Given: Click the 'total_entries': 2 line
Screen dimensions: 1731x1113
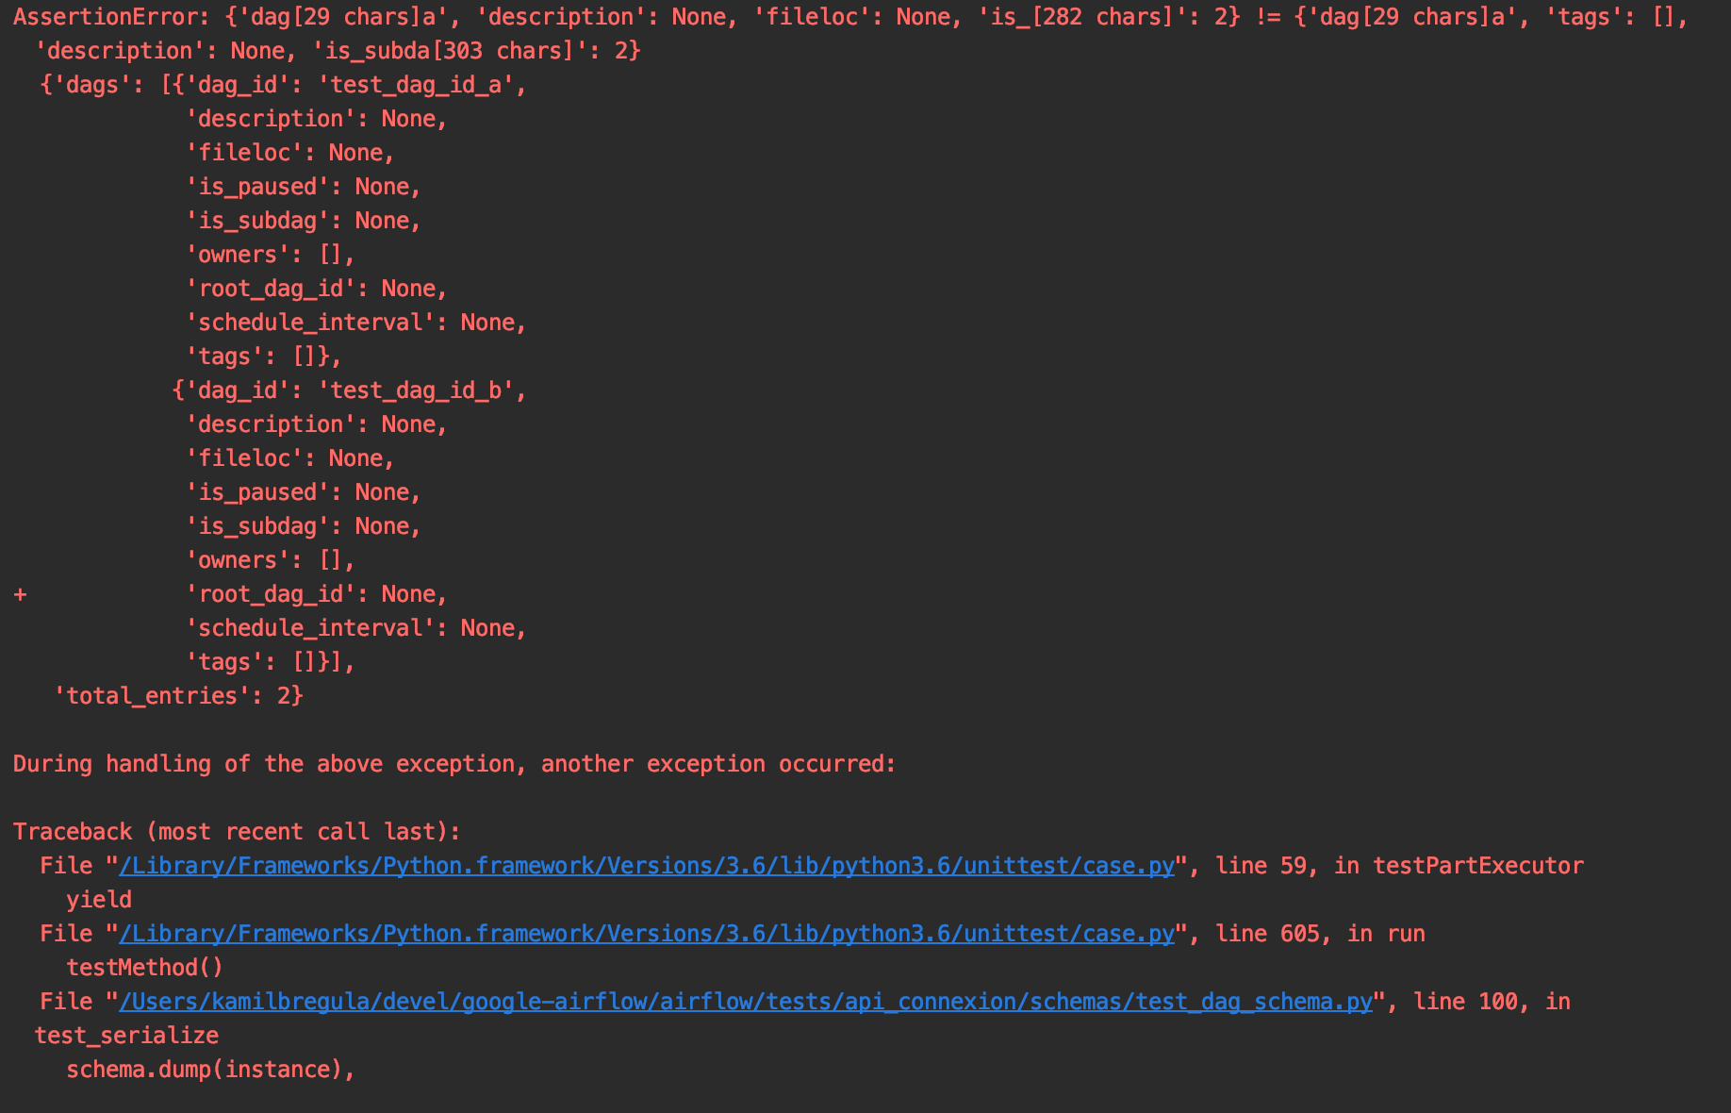Looking at the screenshot, I should pos(178,696).
